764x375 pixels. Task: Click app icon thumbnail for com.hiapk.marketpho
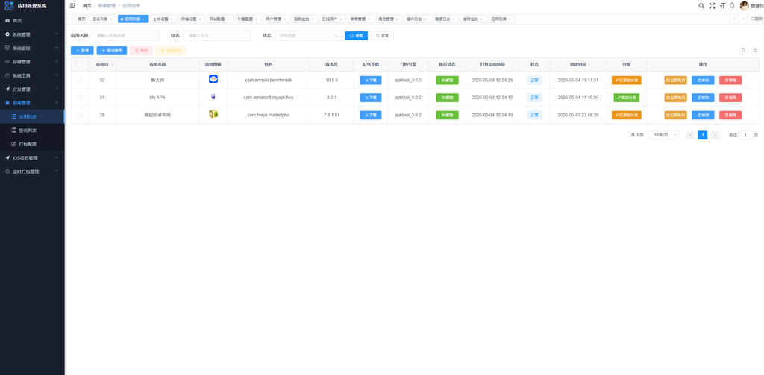click(213, 115)
